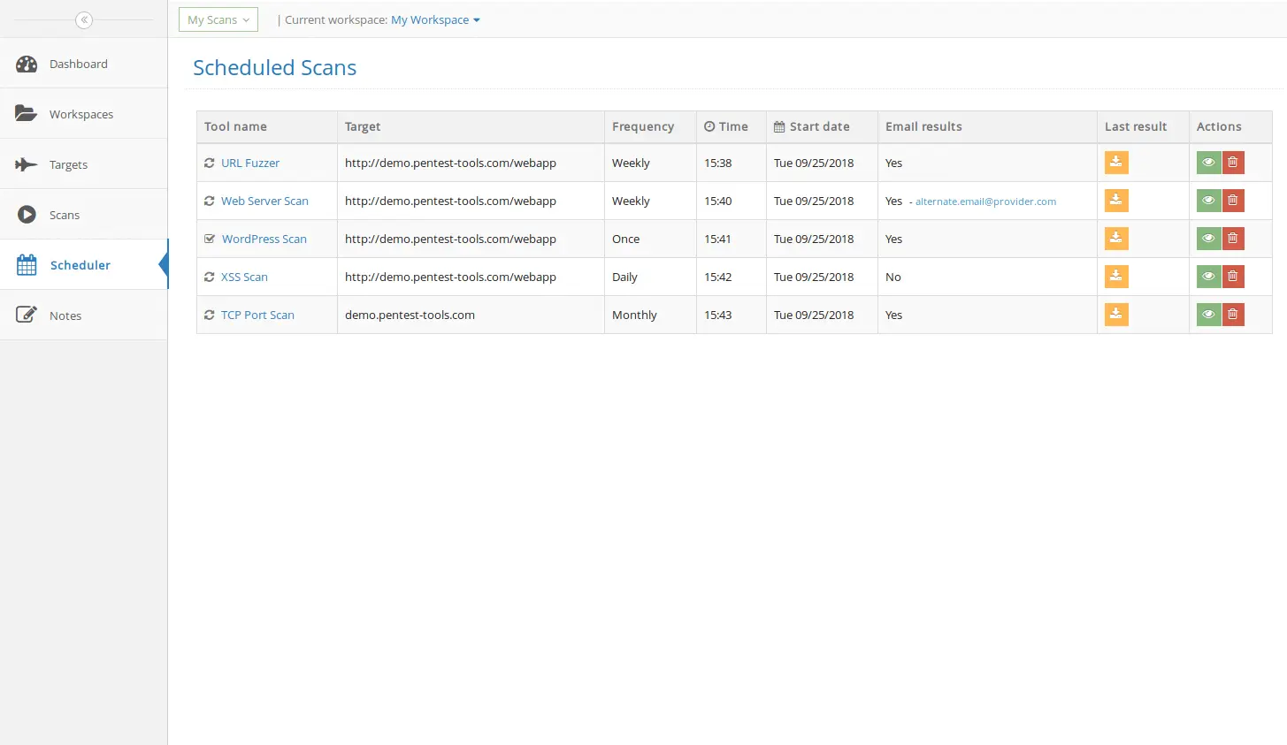Click the recurring icon beside XSS Scan
Screen dimensions: 1287x745
[x=210, y=277]
